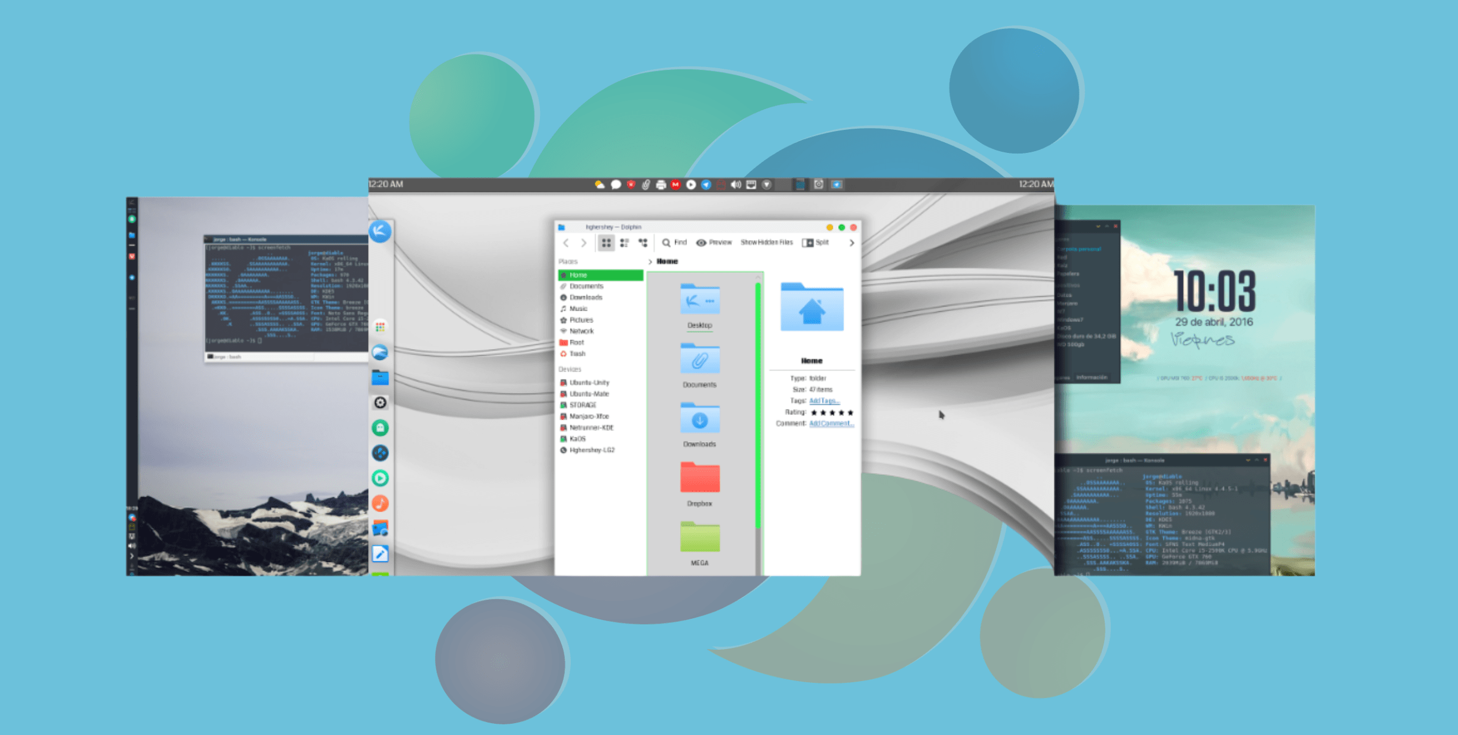Expand the breadcrumb arrow before Home
This screenshot has width=1458, height=735.
pos(650,261)
